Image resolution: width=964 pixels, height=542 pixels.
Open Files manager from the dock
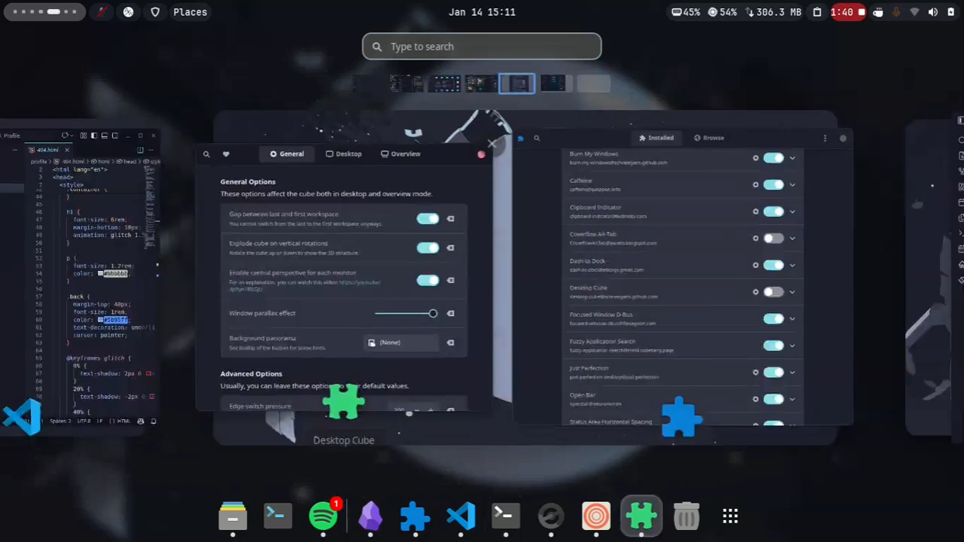[x=233, y=516]
